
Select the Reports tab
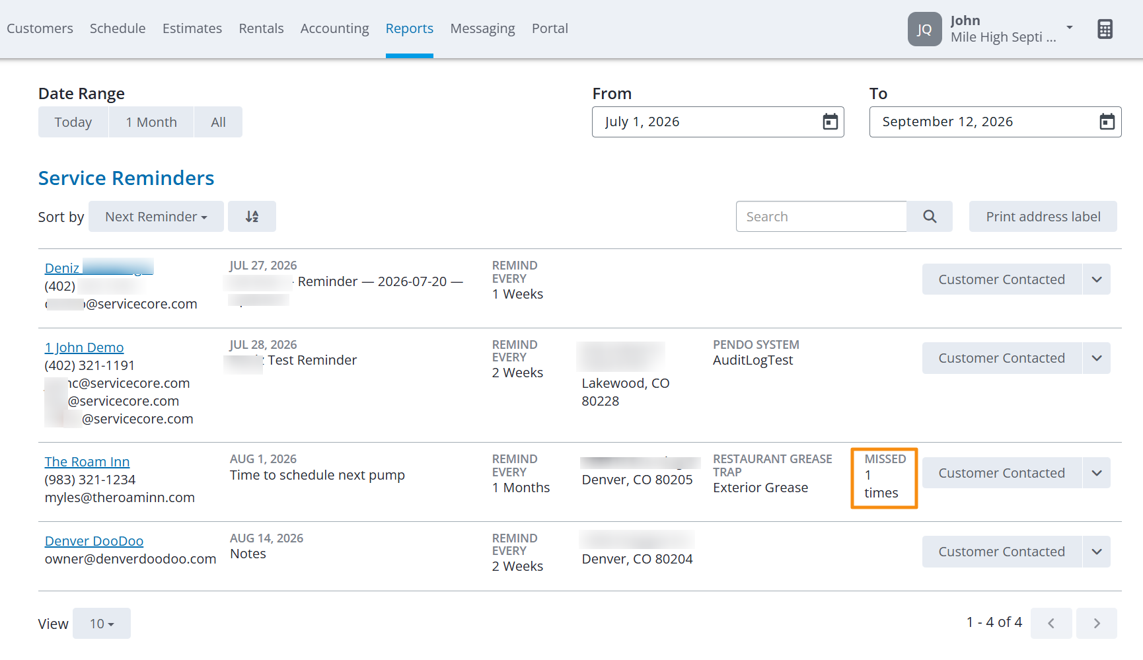point(410,28)
